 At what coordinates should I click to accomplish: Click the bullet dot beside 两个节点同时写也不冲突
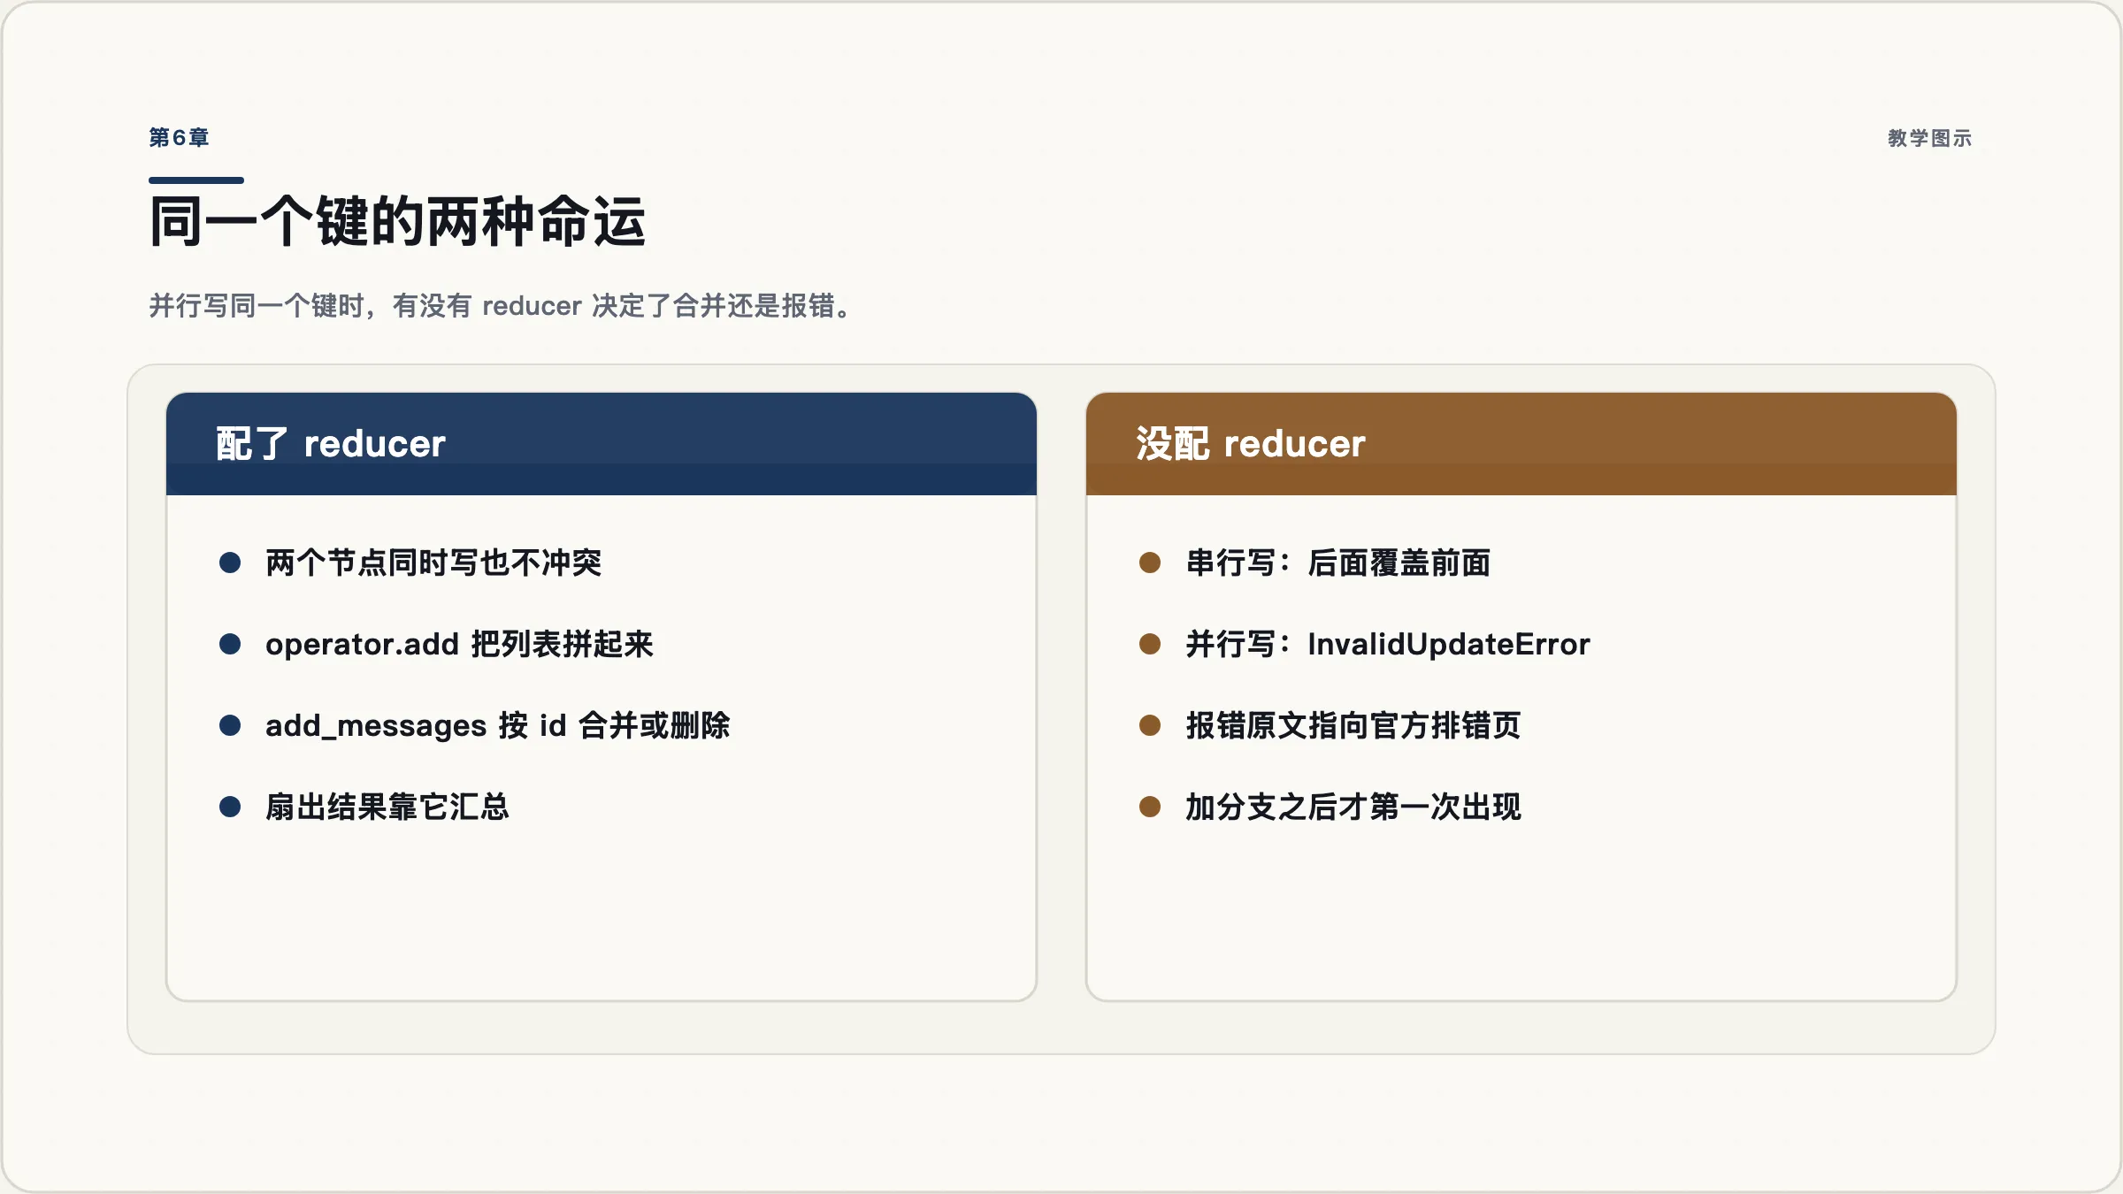point(230,563)
